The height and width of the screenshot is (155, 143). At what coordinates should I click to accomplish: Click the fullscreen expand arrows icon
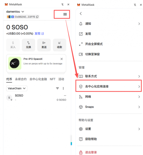(81, 44)
